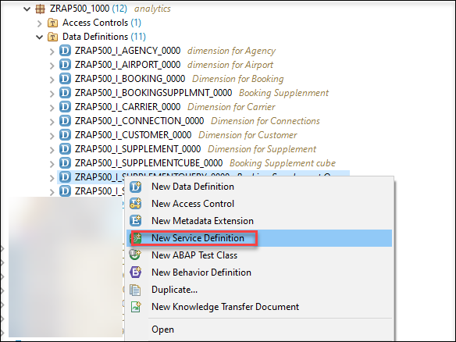Click the New Data Definition icon
Screen dimensions: 456x342
pos(136,187)
